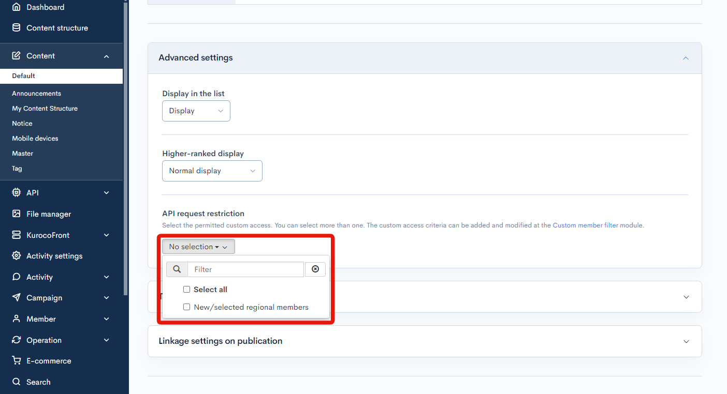Enable New/selected regional members checkbox
This screenshot has height=394, width=727.
tap(186, 307)
